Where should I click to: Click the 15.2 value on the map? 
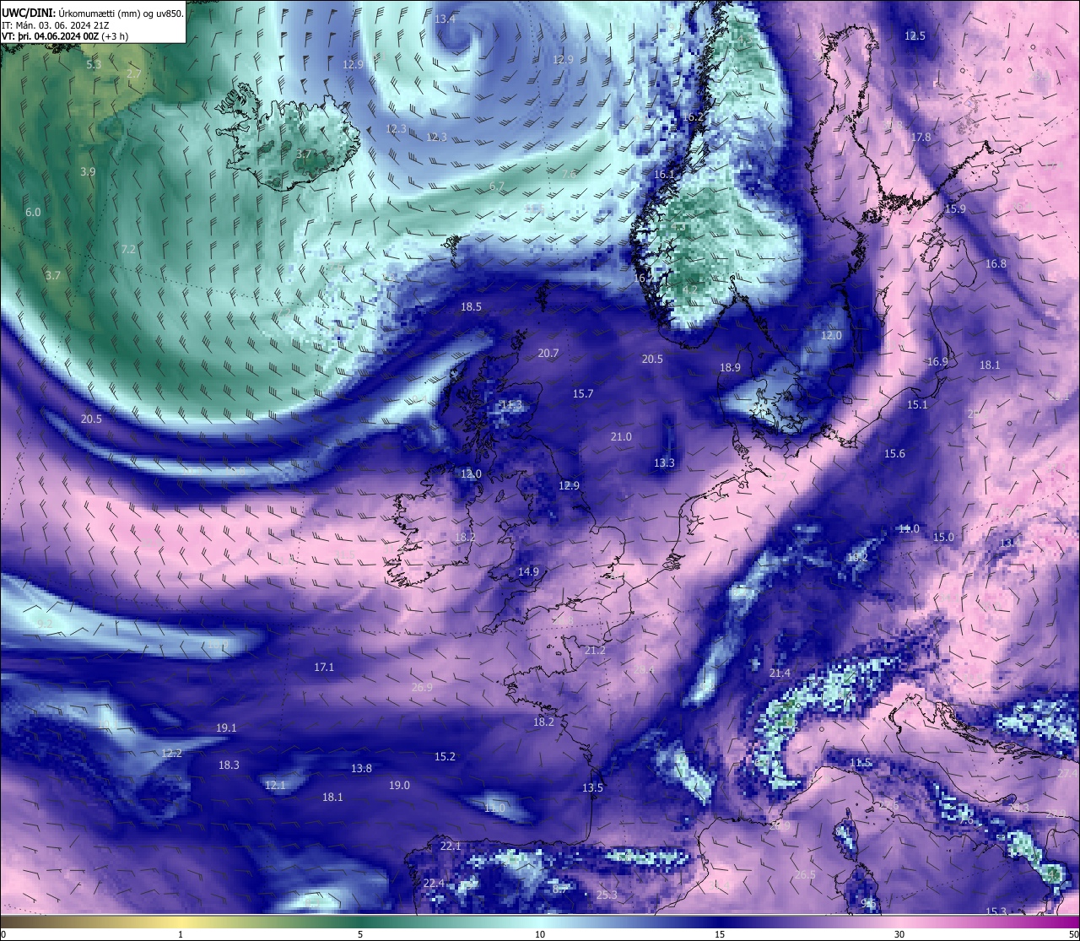pyautogui.click(x=445, y=756)
